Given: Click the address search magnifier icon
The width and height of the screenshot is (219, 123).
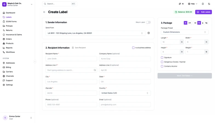Looking at the screenshot, I should point(95,70).
